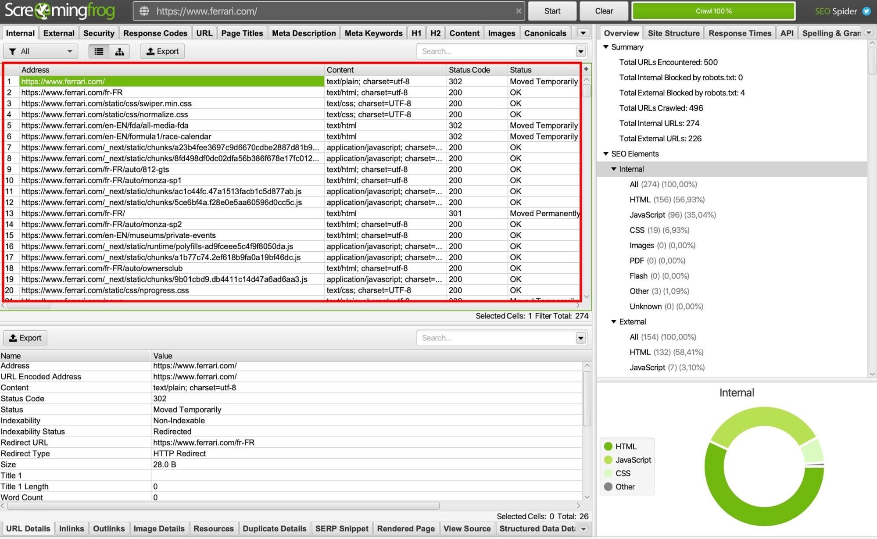Click the globe icon in the address bar
This screenshot has width=877, height=539.
tap(145, 11)
